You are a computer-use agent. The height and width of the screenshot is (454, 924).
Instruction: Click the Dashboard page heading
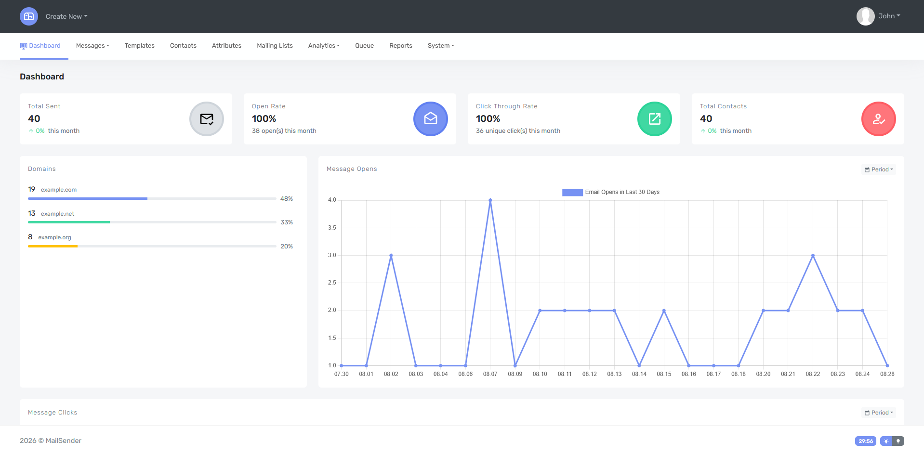click(42, 77)
